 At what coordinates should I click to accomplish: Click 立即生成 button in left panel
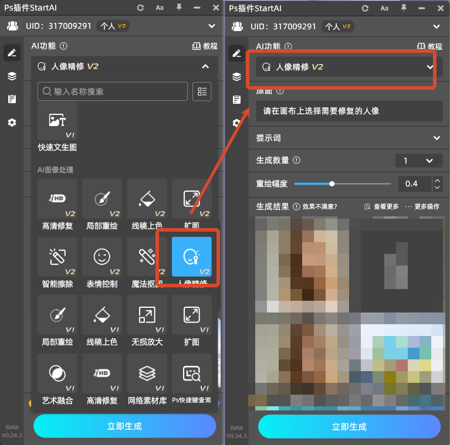point(124,426)
